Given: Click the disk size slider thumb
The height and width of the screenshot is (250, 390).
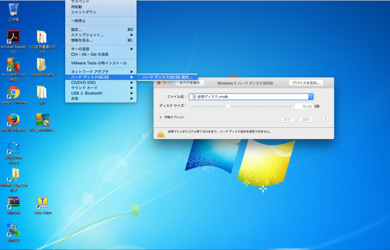Looking at the screenshot, I should pos(229,107).
